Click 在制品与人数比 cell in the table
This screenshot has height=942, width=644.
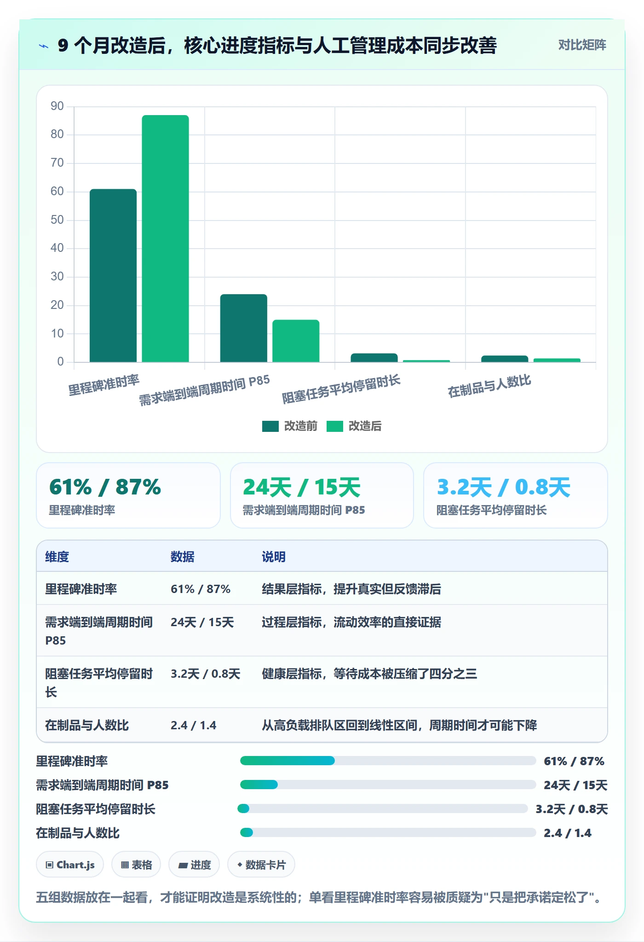87,725
